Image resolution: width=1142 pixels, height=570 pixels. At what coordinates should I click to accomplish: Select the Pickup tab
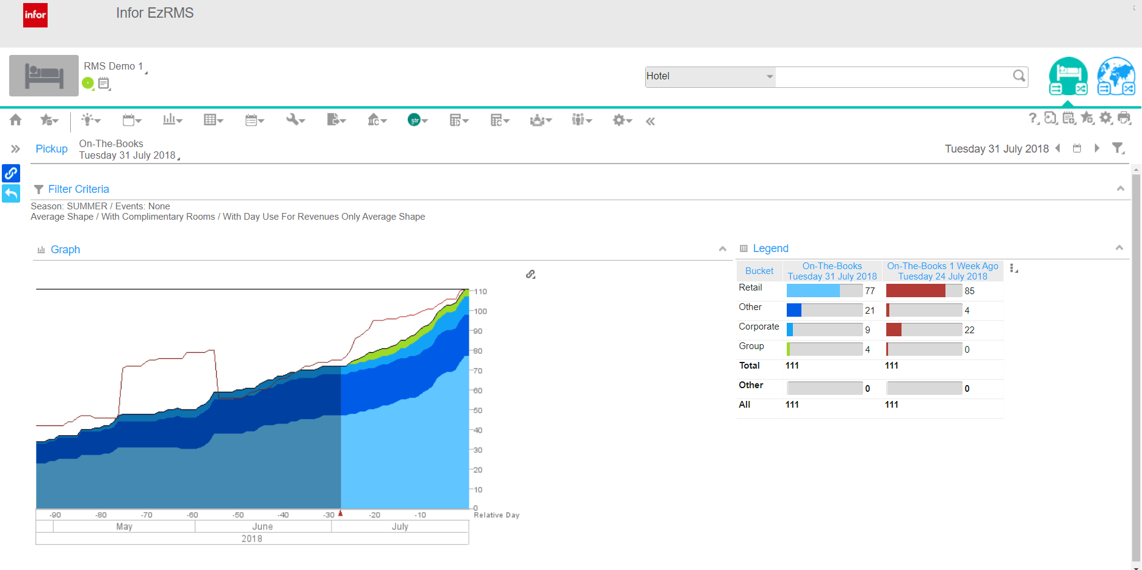[51, 148]
